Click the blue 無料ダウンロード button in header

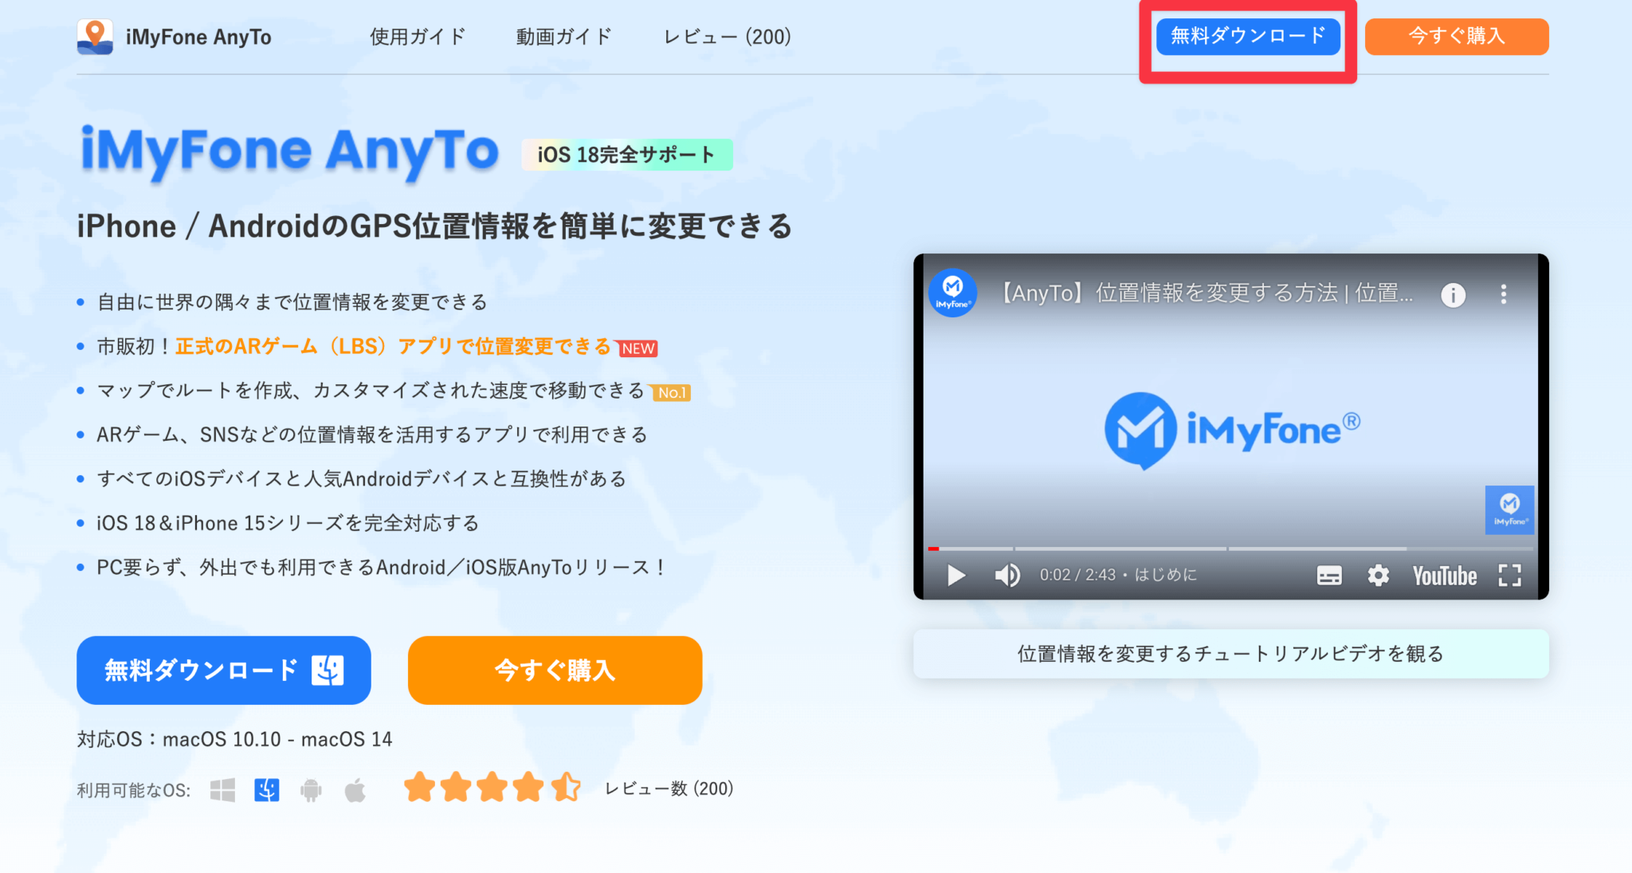coord(1248,37)
